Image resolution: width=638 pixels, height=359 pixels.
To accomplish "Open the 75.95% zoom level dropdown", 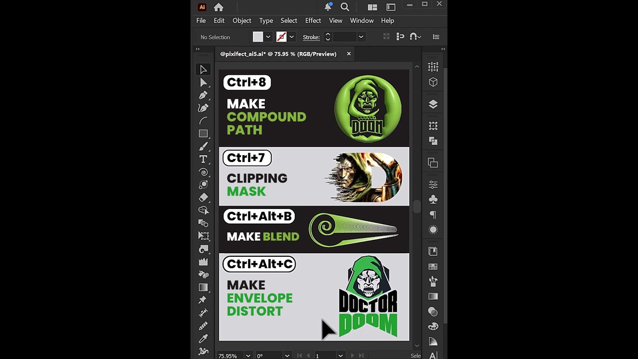I will click(x=248, y=356).
